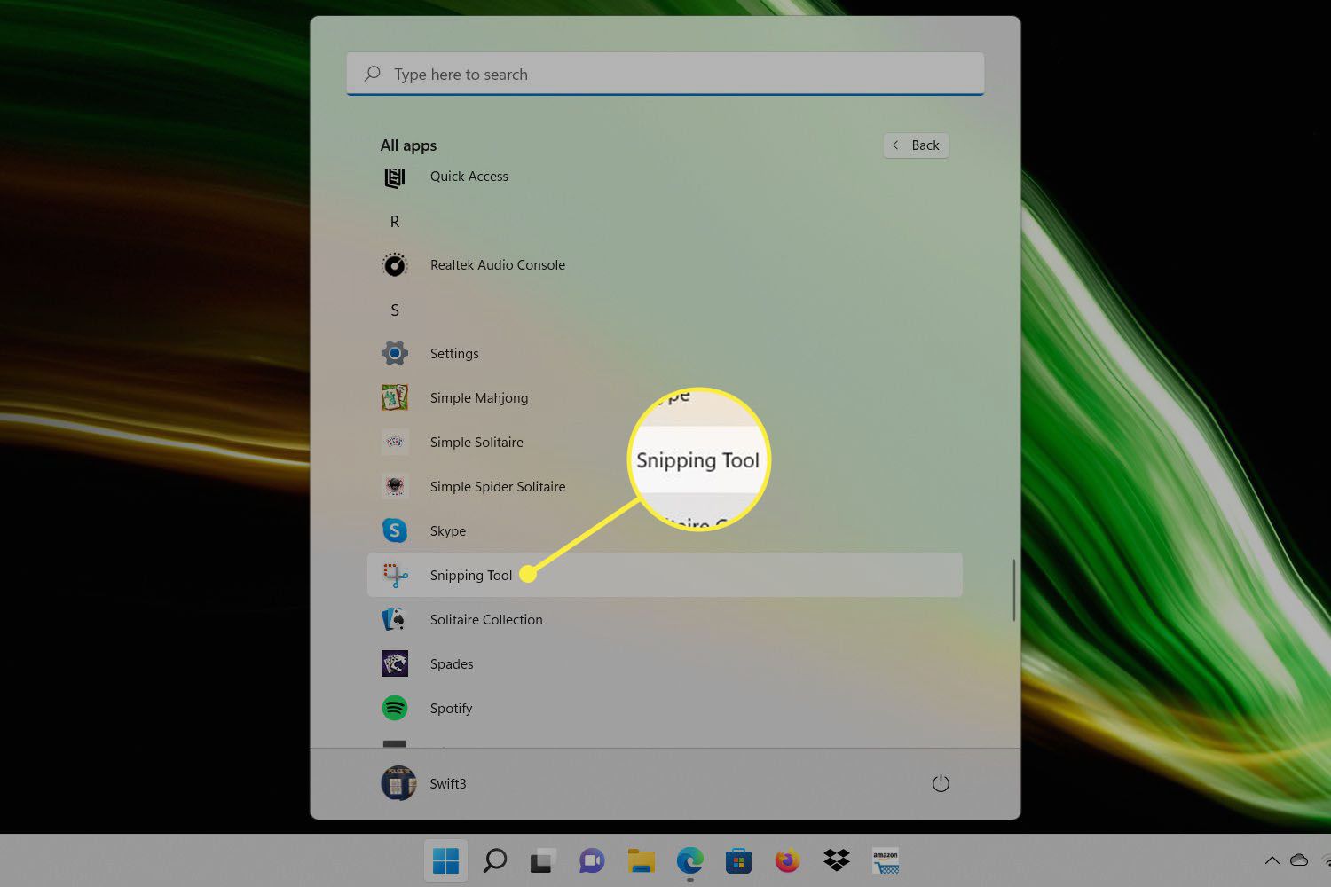The image size is (1331, 887).
Task: Jump to letter R index
Action: [395, 221]
